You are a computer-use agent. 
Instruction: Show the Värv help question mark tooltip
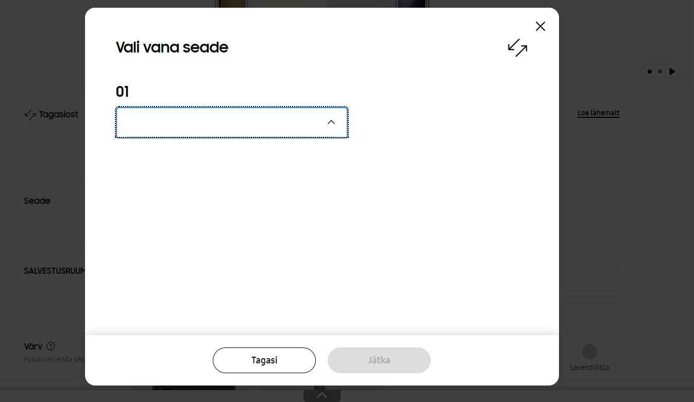point(50,346)
